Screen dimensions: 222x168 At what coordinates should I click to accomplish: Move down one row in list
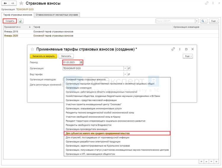click(211, 162)
